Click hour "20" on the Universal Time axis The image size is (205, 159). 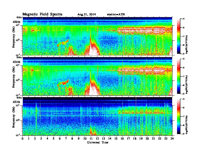point(147,138)
